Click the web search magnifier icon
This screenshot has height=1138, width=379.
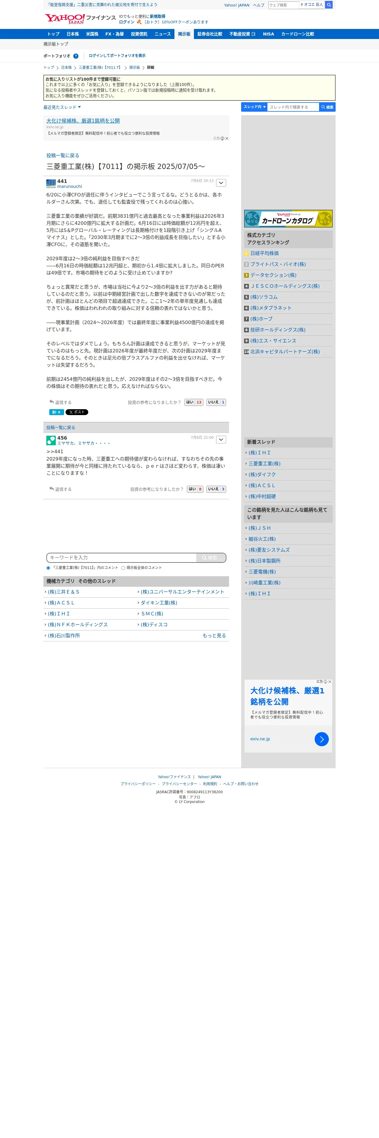(x=329, y=5)
